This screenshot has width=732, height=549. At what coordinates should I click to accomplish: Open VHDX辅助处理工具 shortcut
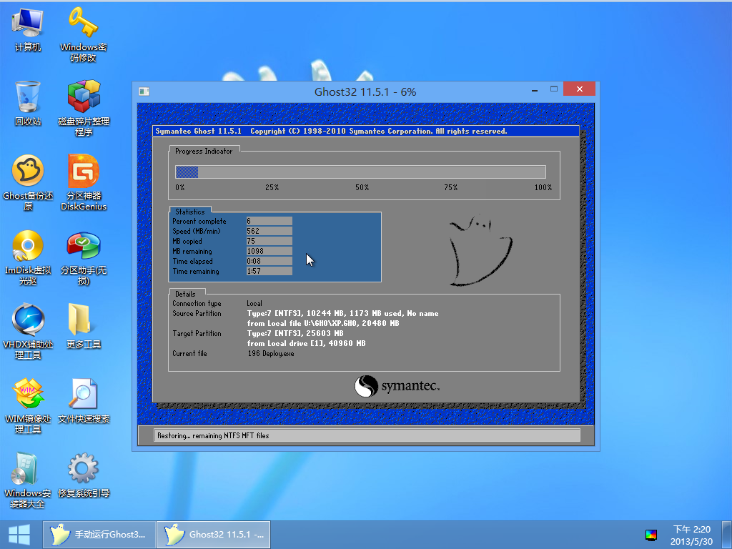click(28, 321)
